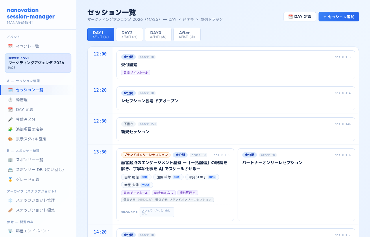Open 表示スタイル設定 page

(x=38, y=139)
